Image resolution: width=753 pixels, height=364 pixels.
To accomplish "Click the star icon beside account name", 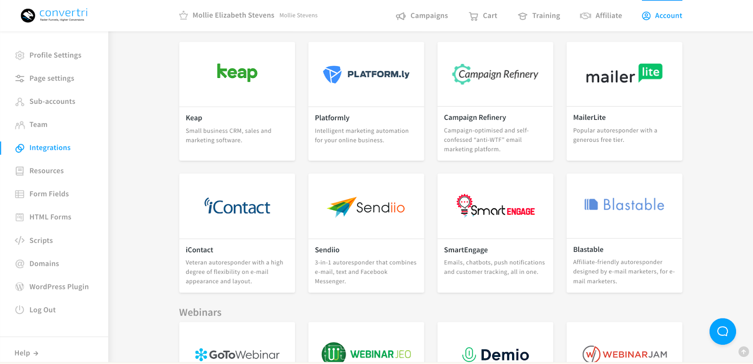I will [184, 15].
